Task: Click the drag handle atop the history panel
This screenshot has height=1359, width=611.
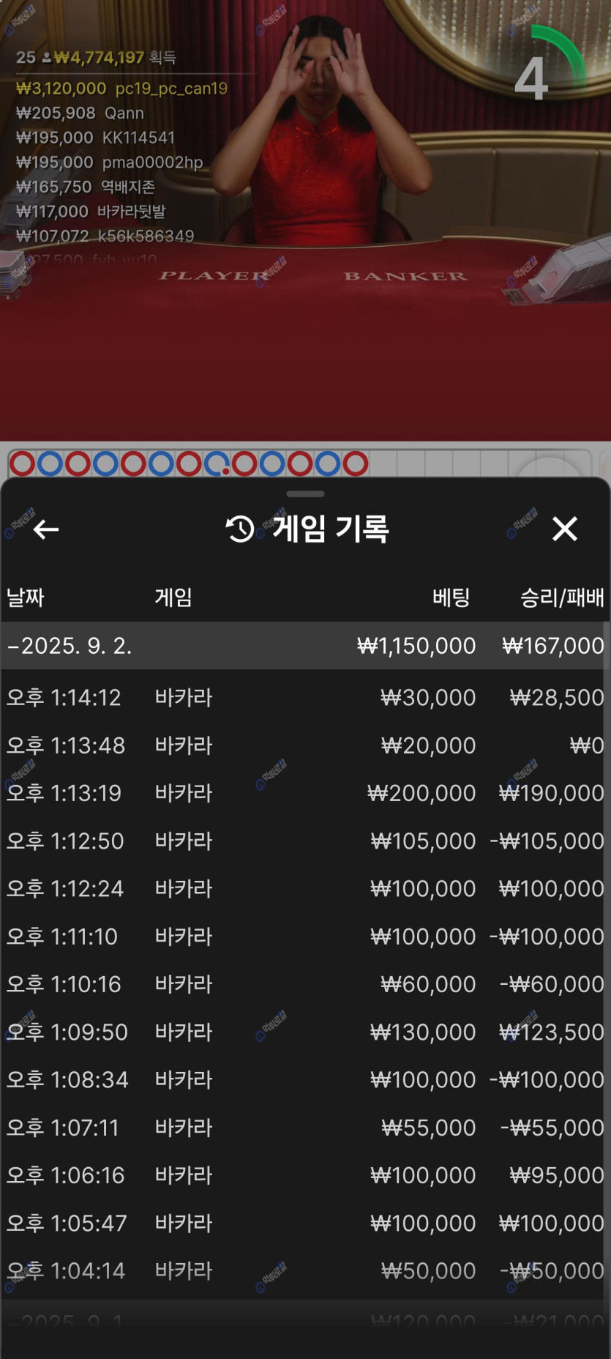Action: 305,494
